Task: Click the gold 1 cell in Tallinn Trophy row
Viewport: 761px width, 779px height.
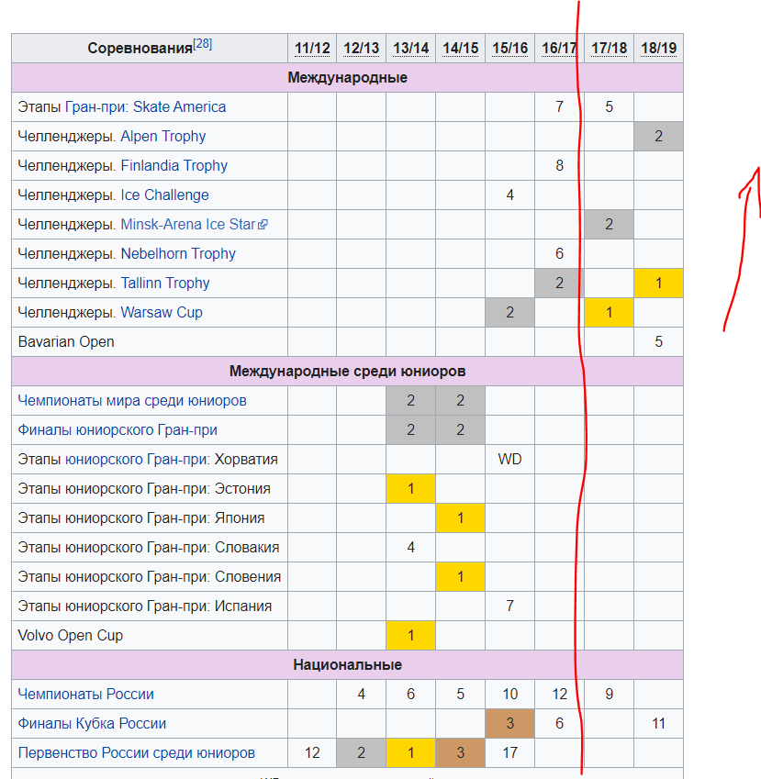Action: coord(658,283)
